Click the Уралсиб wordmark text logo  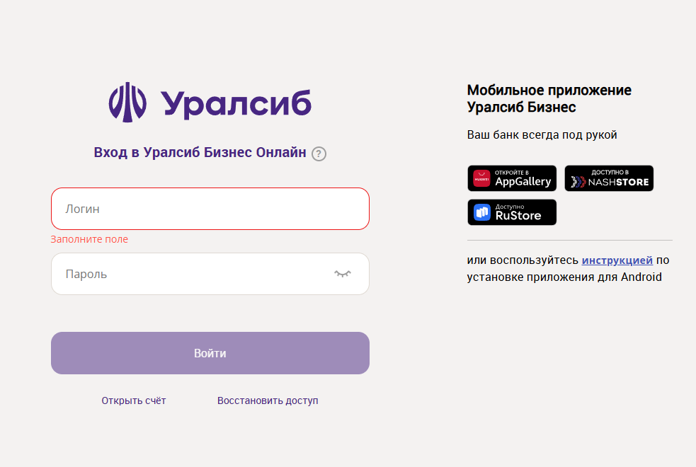(236, 105)
